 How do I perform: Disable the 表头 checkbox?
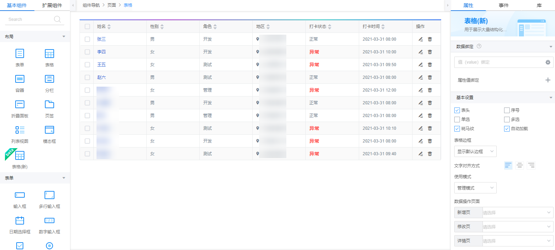coord(457,110)
